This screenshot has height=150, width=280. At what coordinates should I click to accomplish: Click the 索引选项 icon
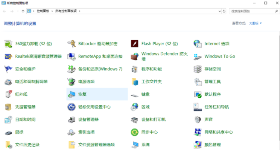click(x=72, y=132)
